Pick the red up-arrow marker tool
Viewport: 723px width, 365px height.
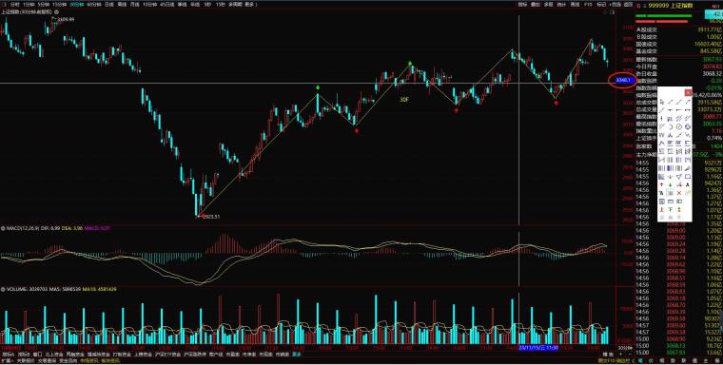(x=662, y=184)
